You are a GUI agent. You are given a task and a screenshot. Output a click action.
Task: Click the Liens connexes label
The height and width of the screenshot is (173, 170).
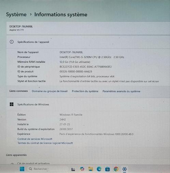[x=18, y=91]
